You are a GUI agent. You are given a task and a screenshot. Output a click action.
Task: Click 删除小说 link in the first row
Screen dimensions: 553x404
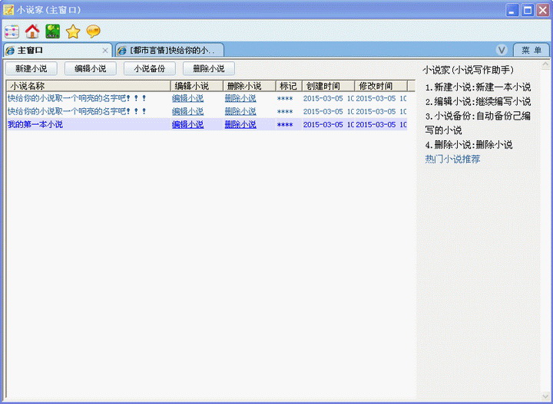(240, 98)
